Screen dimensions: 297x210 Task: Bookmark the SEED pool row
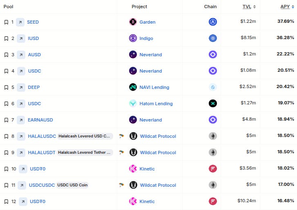coord(6,22)
